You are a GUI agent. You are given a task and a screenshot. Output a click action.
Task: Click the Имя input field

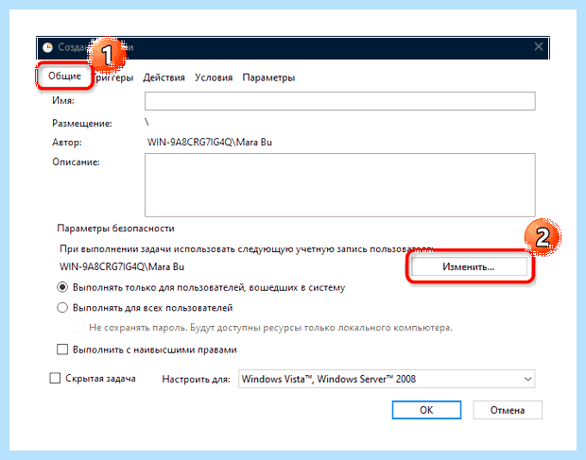pyautogui.click(x=339, y=101)
